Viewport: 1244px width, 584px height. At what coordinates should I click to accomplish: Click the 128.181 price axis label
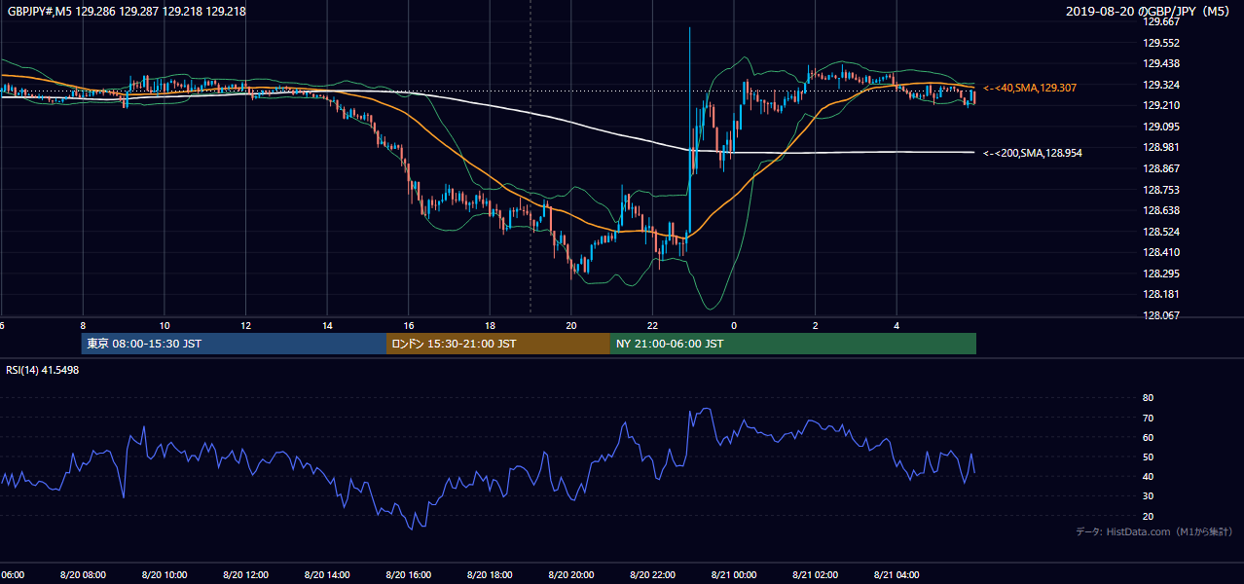point(1161,294)
